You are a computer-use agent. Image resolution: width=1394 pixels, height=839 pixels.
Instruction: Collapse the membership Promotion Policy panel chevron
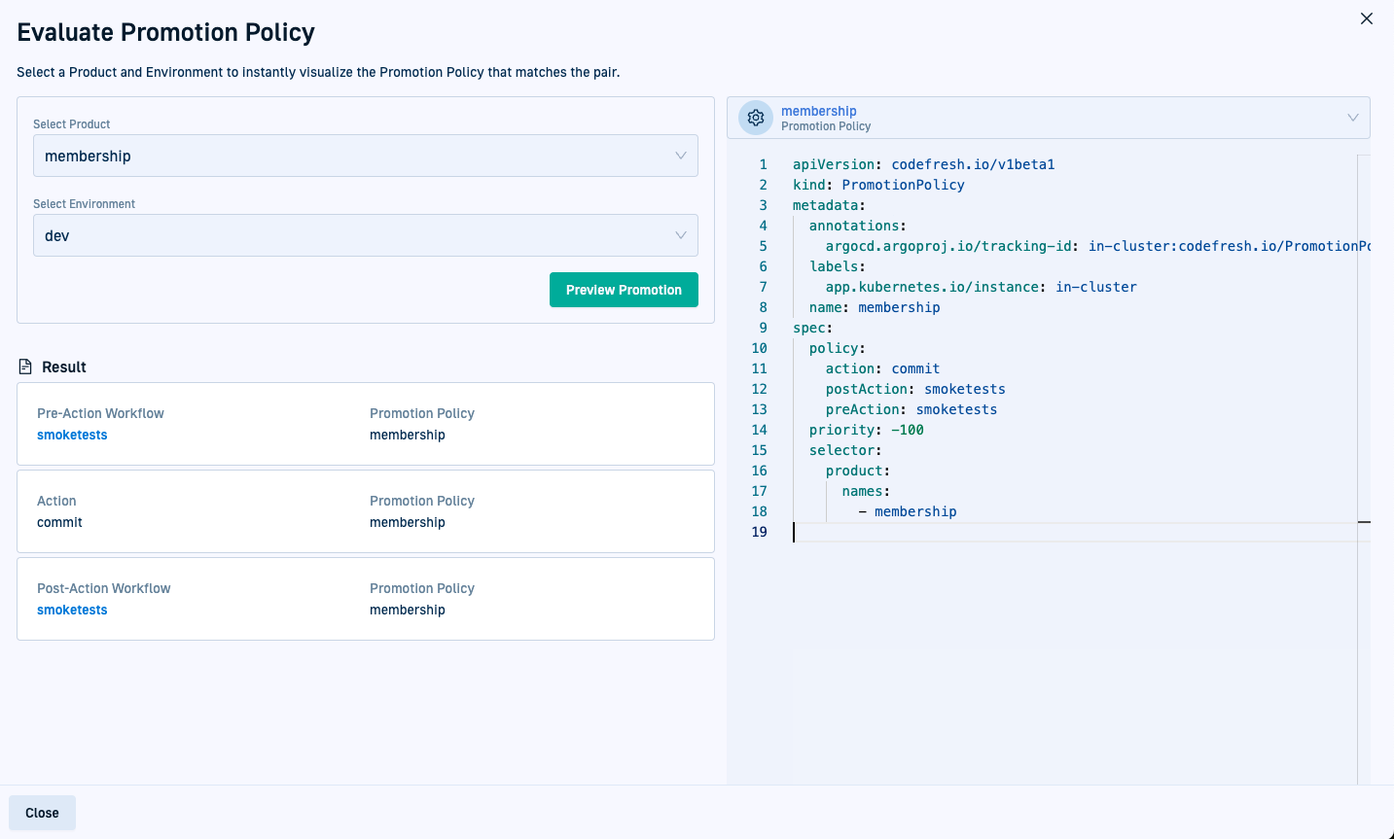point(1352,118)
